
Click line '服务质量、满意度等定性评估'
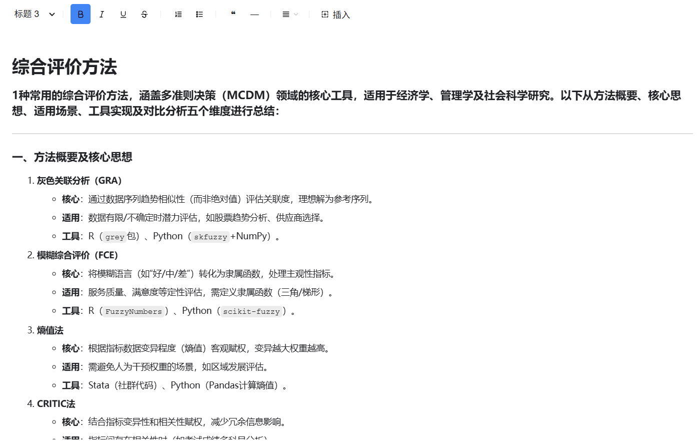199,292
